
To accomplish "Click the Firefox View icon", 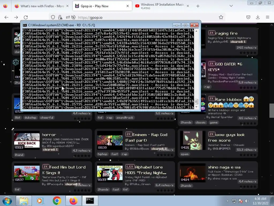I will (x=5, y=6).
